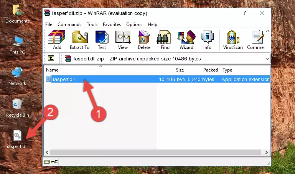Close the WinRAR window
The height and width of the screenshot is (174, 295).
(262, 13)
